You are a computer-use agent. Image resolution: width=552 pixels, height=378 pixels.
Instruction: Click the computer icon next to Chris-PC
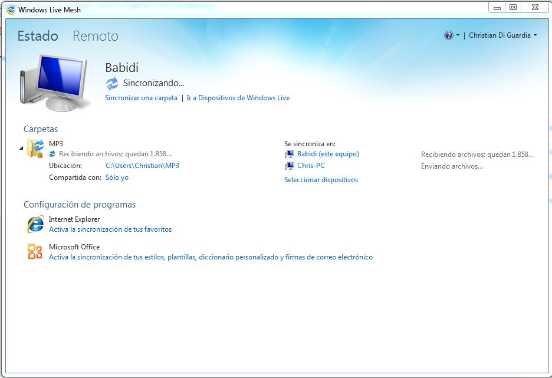click(290, 166)
